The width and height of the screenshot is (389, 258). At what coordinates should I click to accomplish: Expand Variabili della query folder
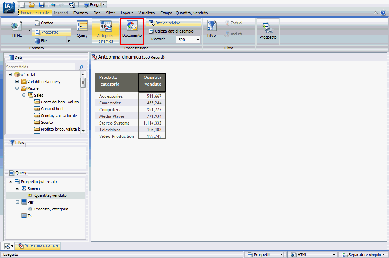point(17,82)
